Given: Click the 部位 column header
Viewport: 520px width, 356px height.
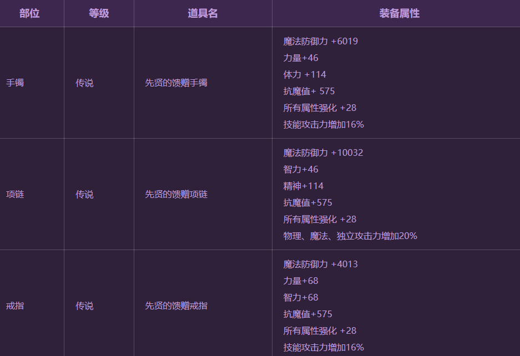Looking at the screenshot, I should [29, 13].
